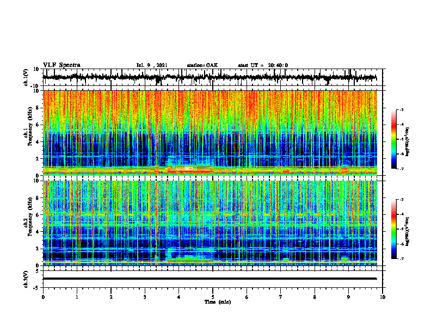Click the "ch.2 Frequency (kHz)" axis label

pyautogui.click(x=28, y=217)
